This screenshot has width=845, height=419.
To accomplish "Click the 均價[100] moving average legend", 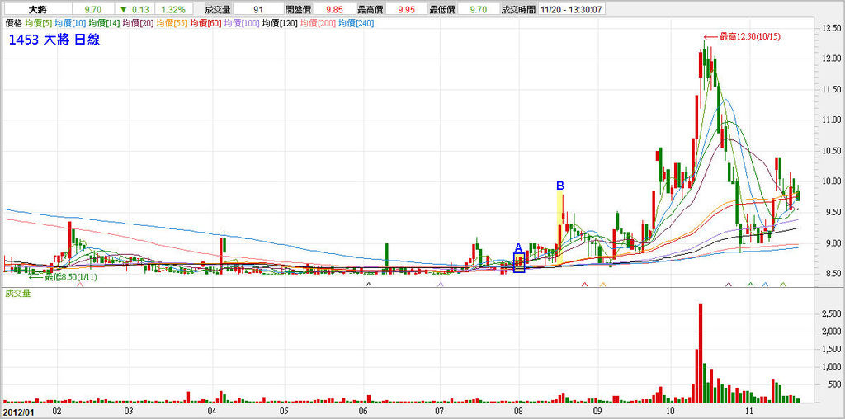I will tap(242, 23).
